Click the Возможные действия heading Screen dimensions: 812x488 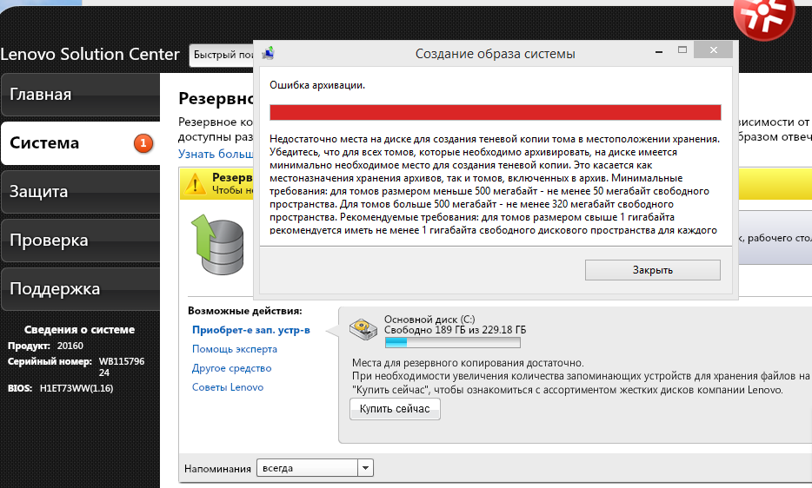[x=244, y=311]
